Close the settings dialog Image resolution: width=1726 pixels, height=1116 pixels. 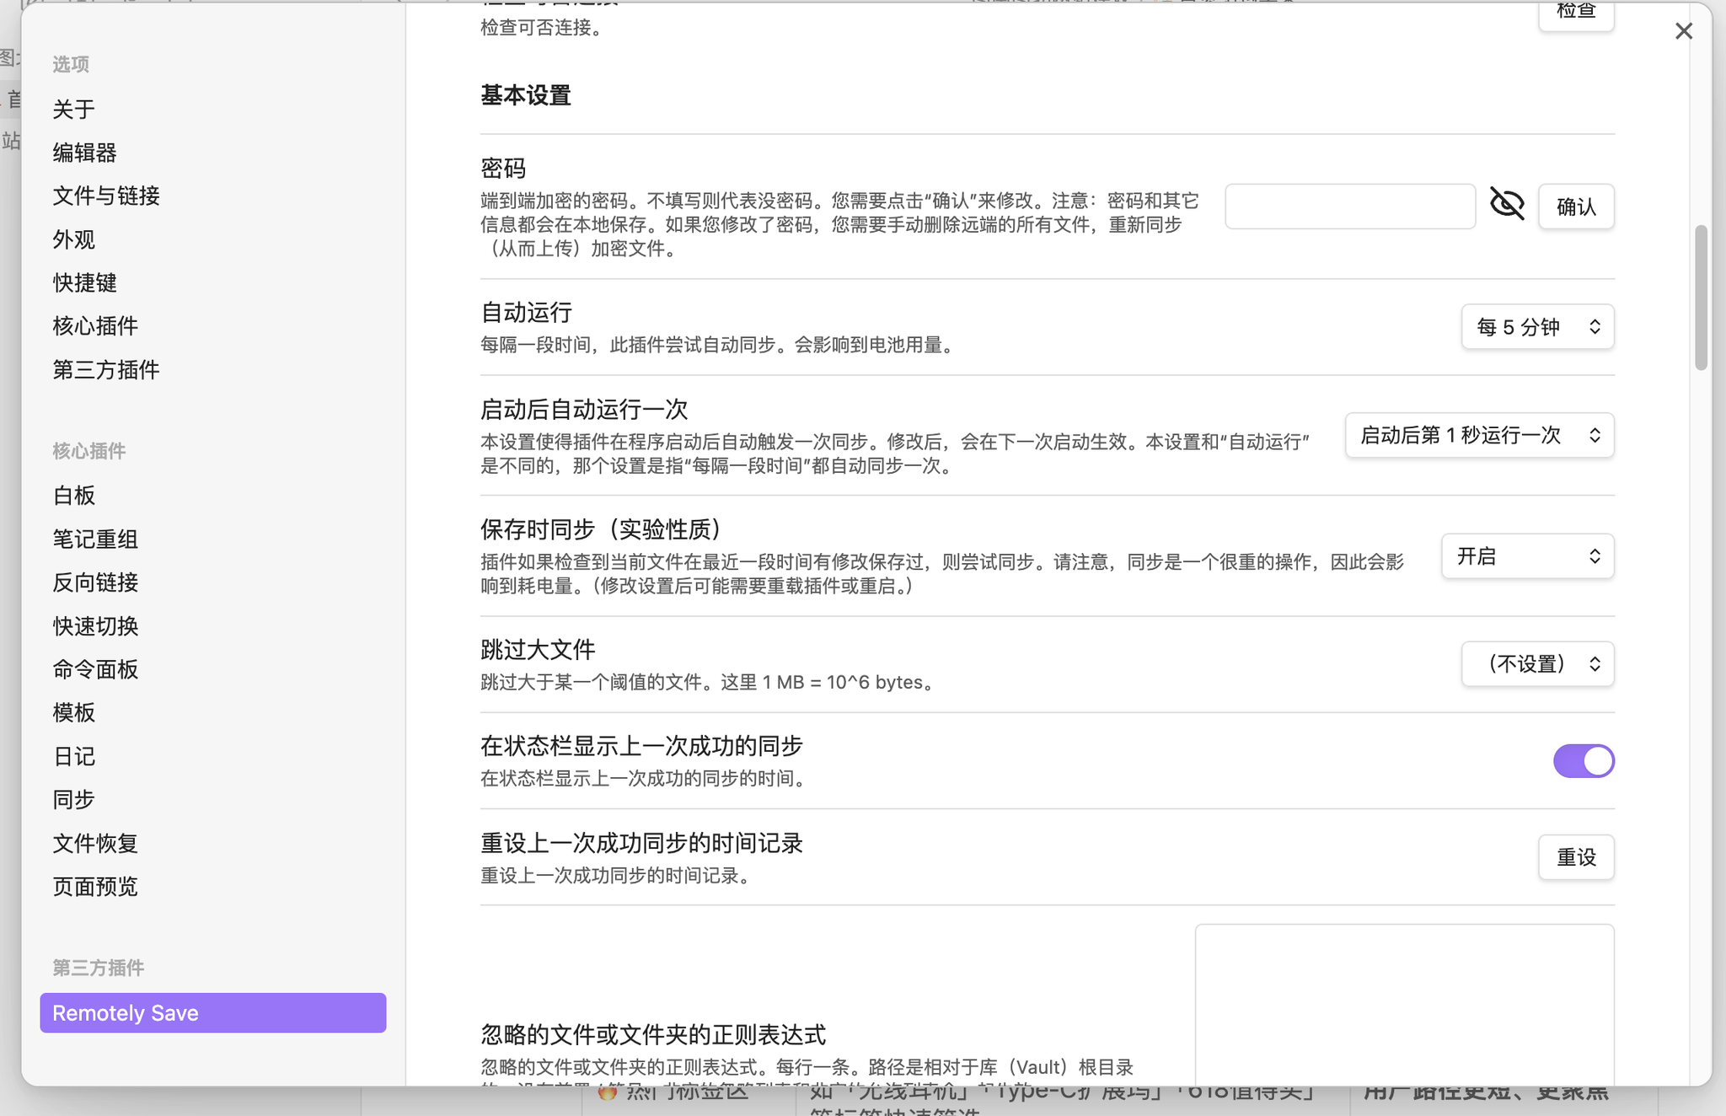pos(1684,31)
